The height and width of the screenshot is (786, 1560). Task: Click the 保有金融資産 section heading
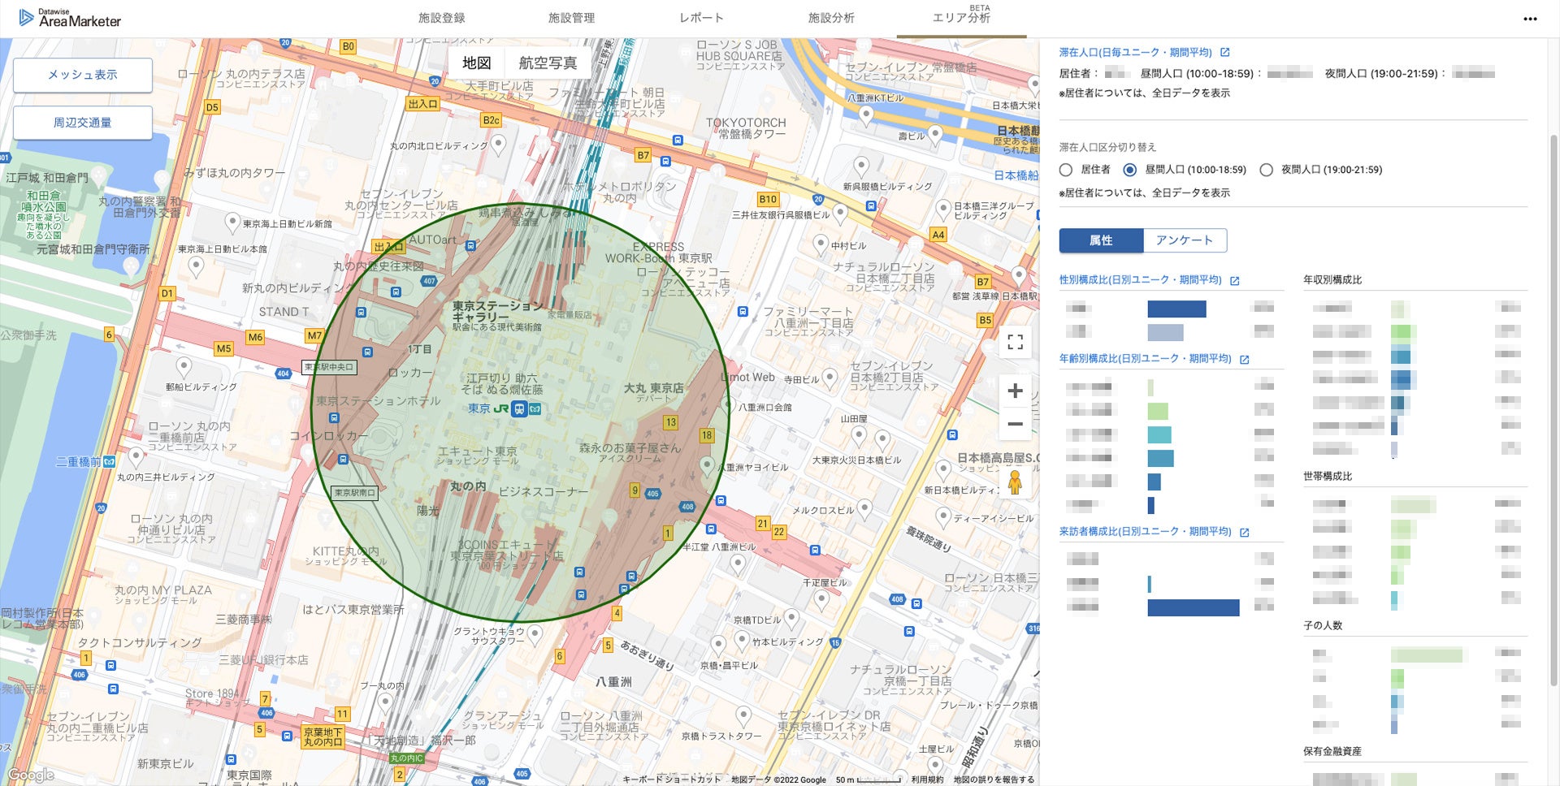pyautogui.click(x=1332, y=752)
